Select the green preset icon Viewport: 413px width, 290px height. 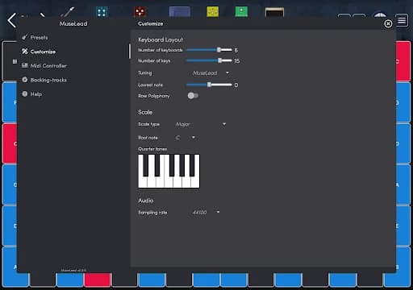(241, 12)
